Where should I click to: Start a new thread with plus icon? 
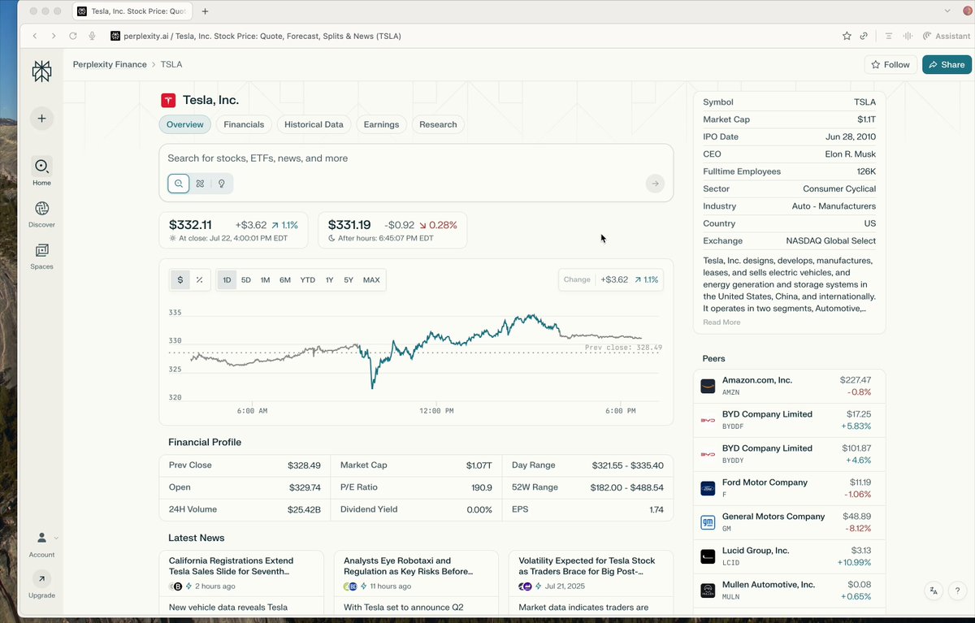(x=41, y=119)
